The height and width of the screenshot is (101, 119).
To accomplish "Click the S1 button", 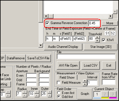I will click(x=107, y=33).
